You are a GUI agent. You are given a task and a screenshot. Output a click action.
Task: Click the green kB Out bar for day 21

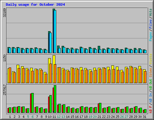point(100,108)
